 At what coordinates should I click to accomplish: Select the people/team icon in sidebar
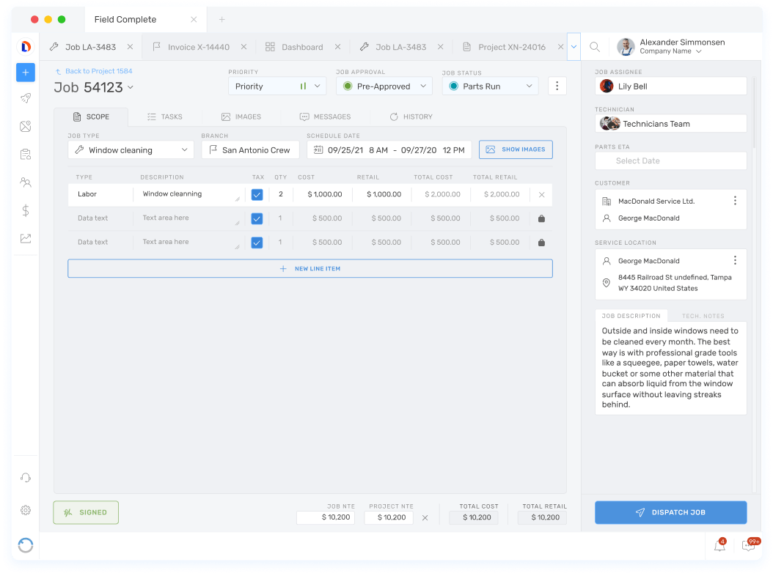(x=26, y=182)
